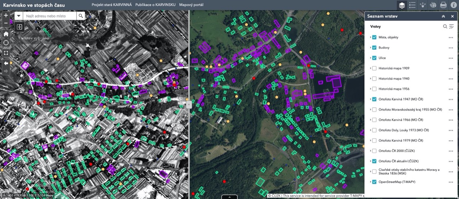Open options menu for Ulice layer
The image size is (459, 199).
[x=451, y=58]
